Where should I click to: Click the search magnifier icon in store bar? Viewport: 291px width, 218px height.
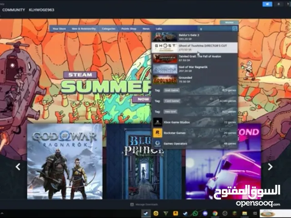[235, 29]
